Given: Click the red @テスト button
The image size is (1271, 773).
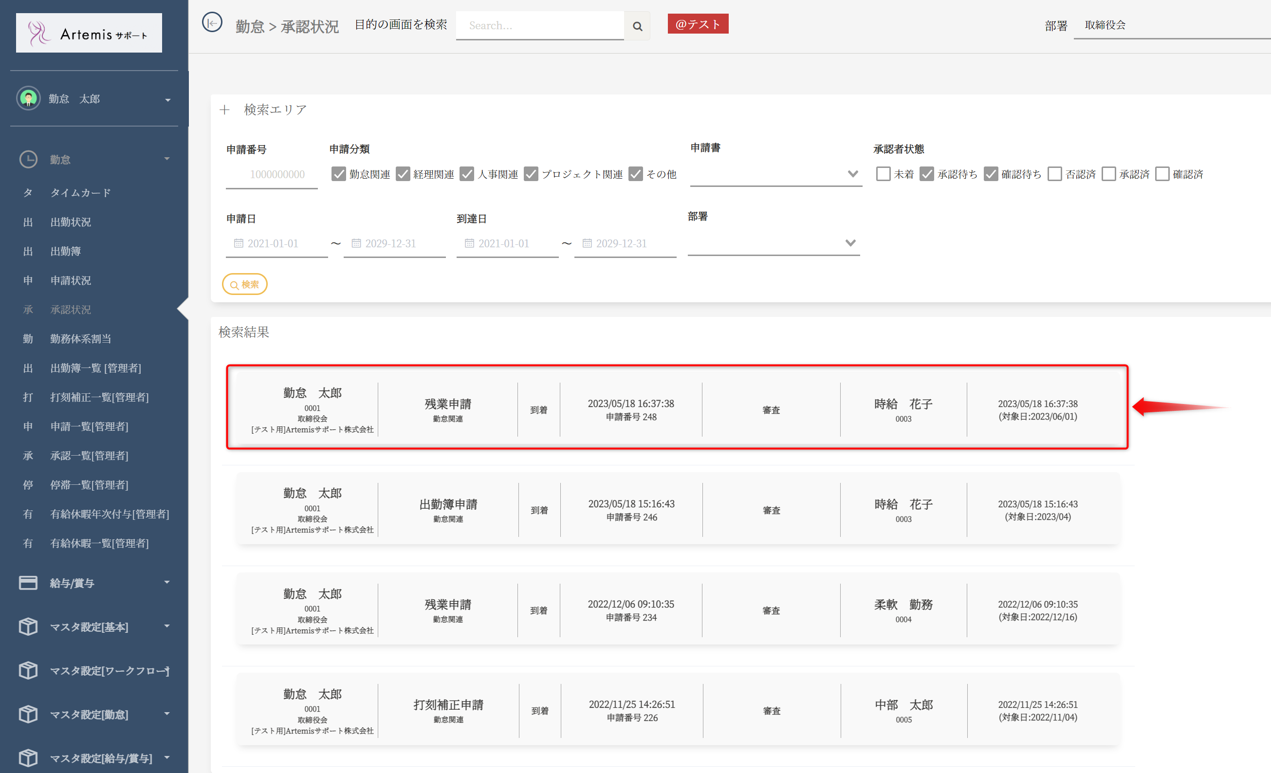Looking at the screenshot, I should pos(698,24).
